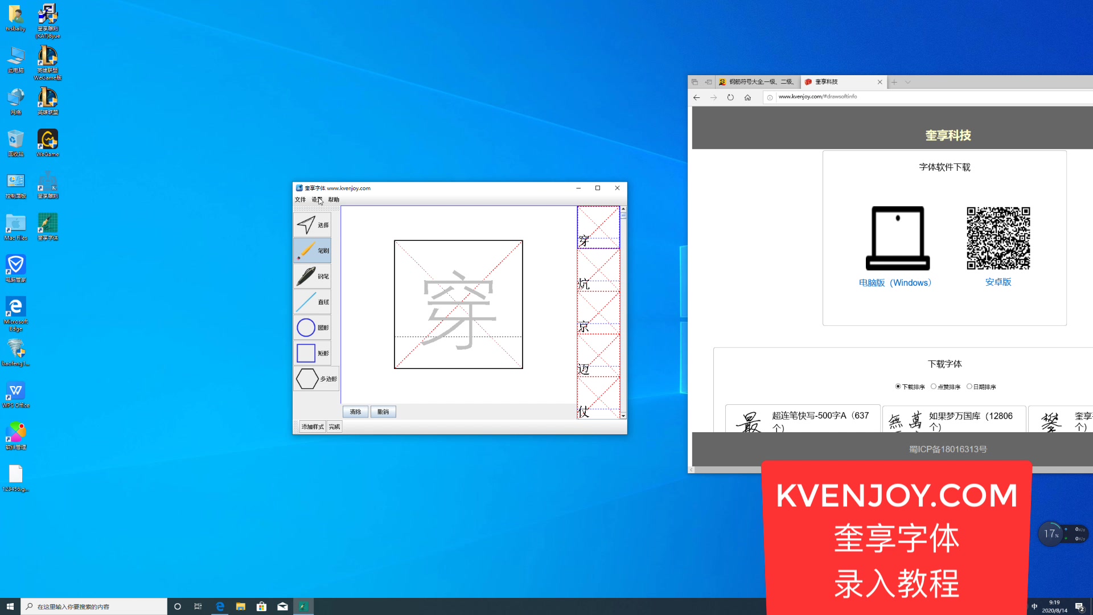The image size is (1093, 615).
Task: Switch to the 奎享科技 browser tab
Action: [x=838, y=82]
